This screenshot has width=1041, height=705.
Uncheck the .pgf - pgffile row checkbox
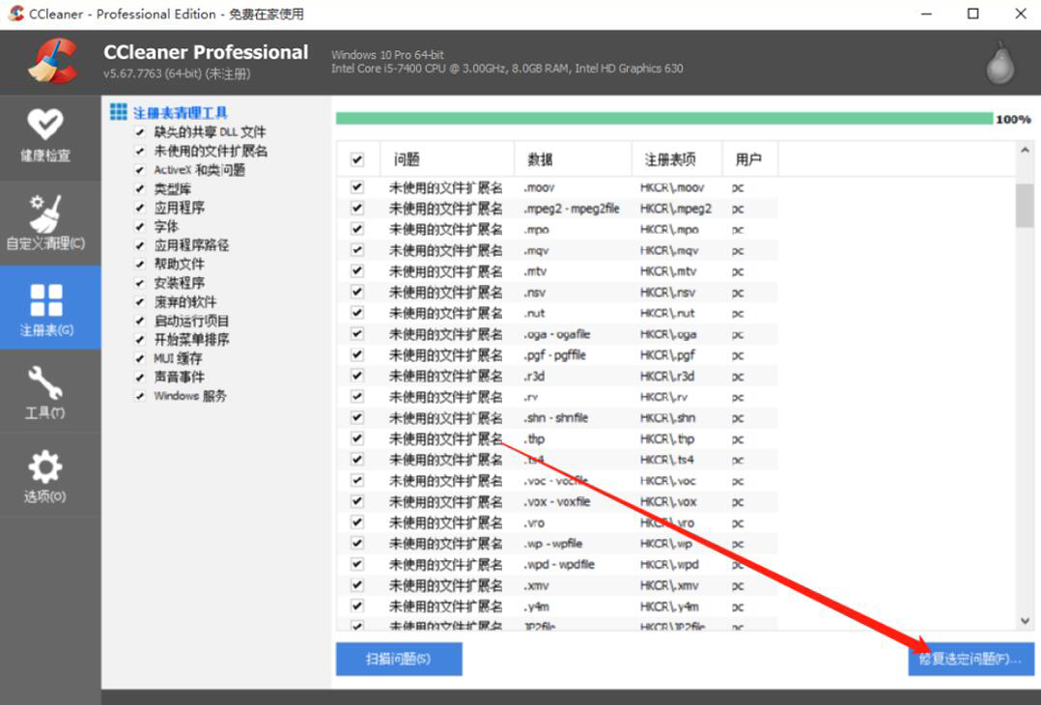coord(357,354)
